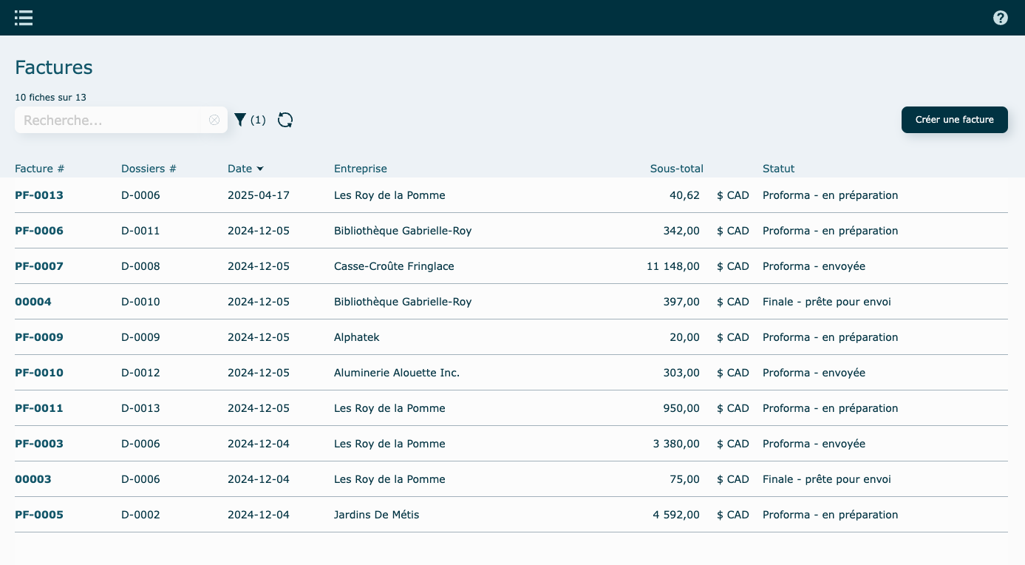This screenshot has width=1025, height=565.
Task: Open invoice PF-0010 for Aluminerie Alouette
Action: [39, 373]
